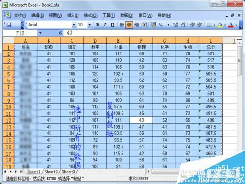245x184 pixels.
Task: Go to first sheet tab arrow
Action: (x=5, y=172)
